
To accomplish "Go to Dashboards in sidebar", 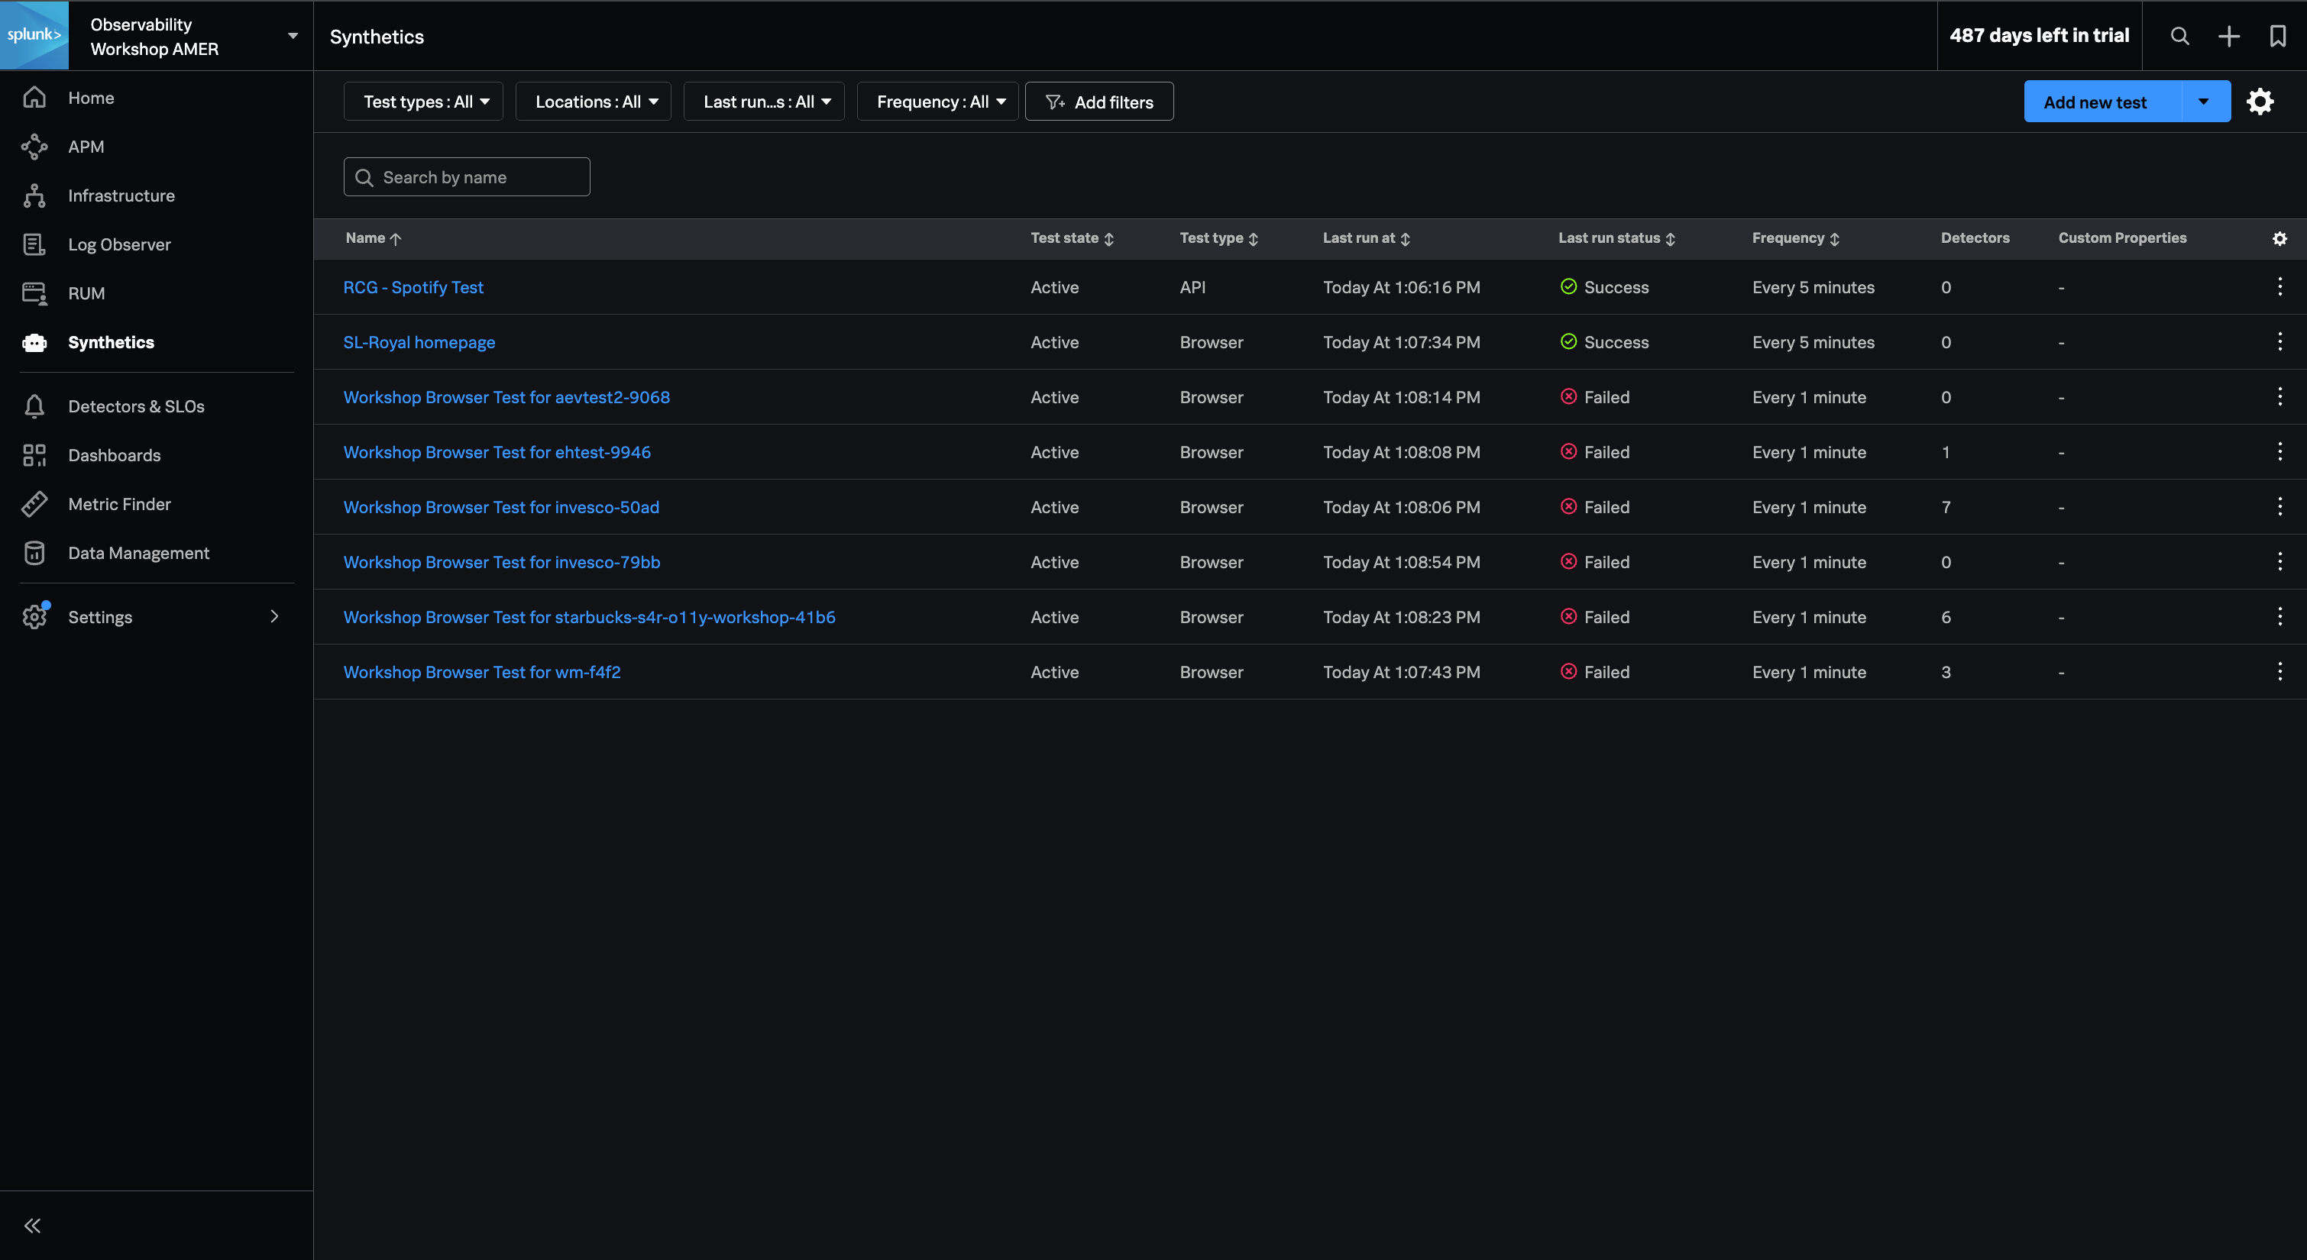I will (115, 455).
